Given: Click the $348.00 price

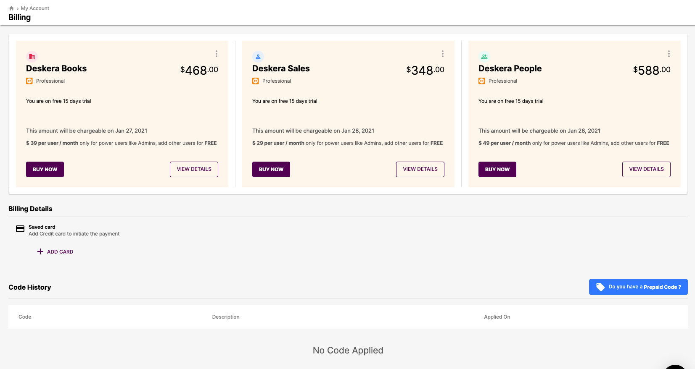Looking at the screenshot, I should [425, 70].
